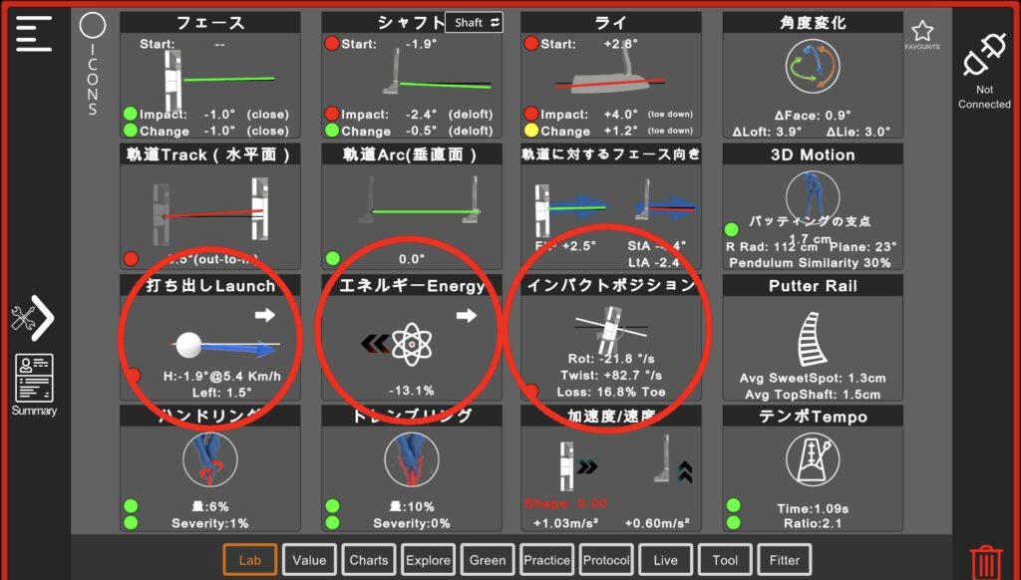Click the acceleration upward chevrons icon

(x=684, y=472)
